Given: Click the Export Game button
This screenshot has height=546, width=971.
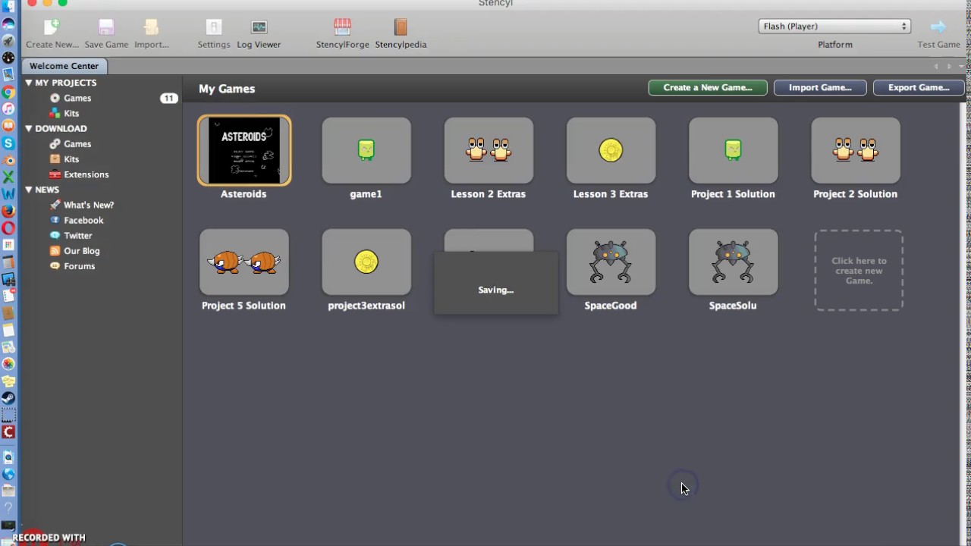Looking at the screenshot, I should pos(919,87).
